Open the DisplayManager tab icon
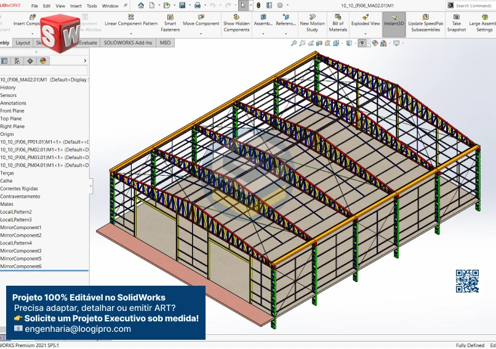 tap(43, 61)
